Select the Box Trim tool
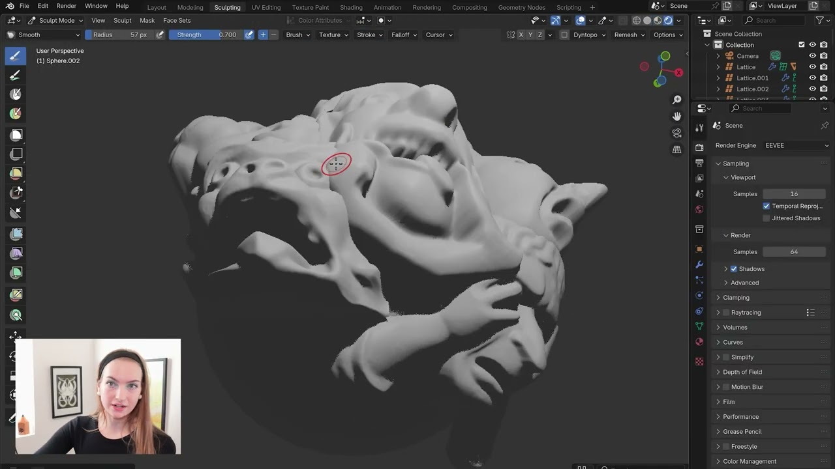835x469 pixels. pos(16,193)
